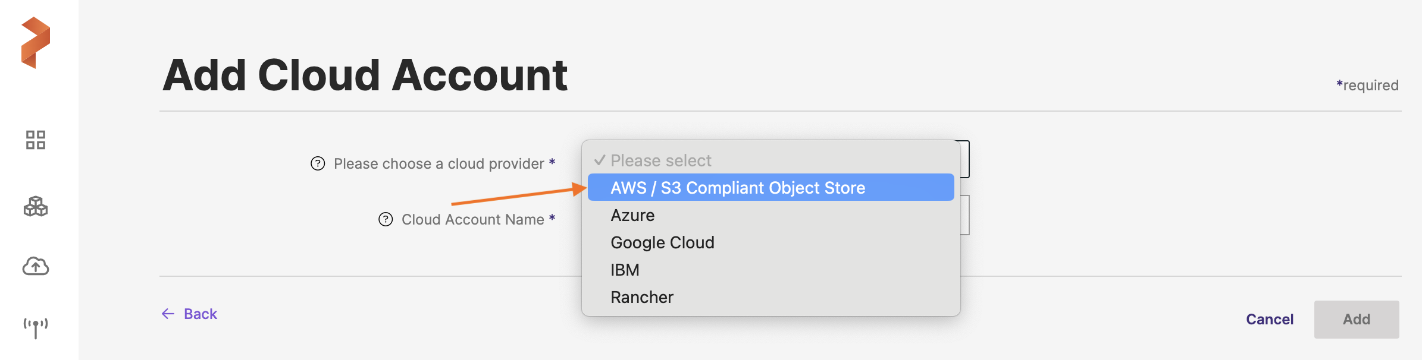
Task: Choose Azure from the provider list
Action: click(632, 215)
